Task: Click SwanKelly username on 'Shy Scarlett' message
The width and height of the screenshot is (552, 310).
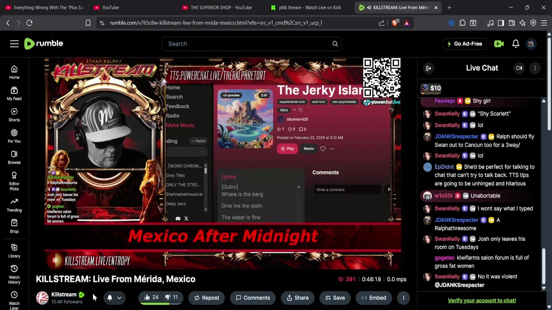Action: click(x=447, y=114)
